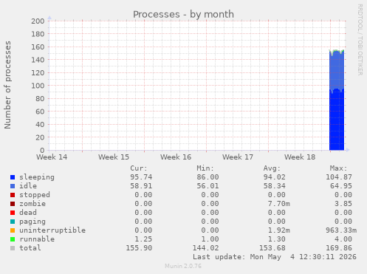Click runnable average value 1.30
This screenshot has height=274, width=367.
coord(276,239)
